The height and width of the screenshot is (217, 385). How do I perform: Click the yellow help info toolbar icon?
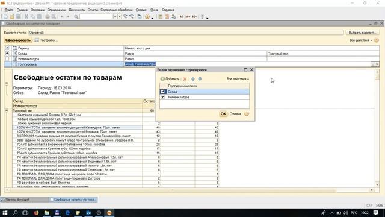pyautogui.click(x=147, y=17)
